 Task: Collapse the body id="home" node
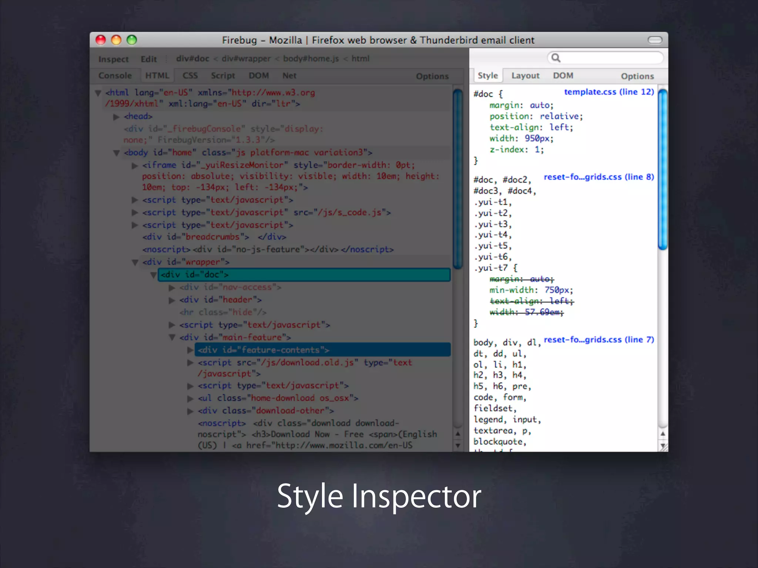[116, 153]
